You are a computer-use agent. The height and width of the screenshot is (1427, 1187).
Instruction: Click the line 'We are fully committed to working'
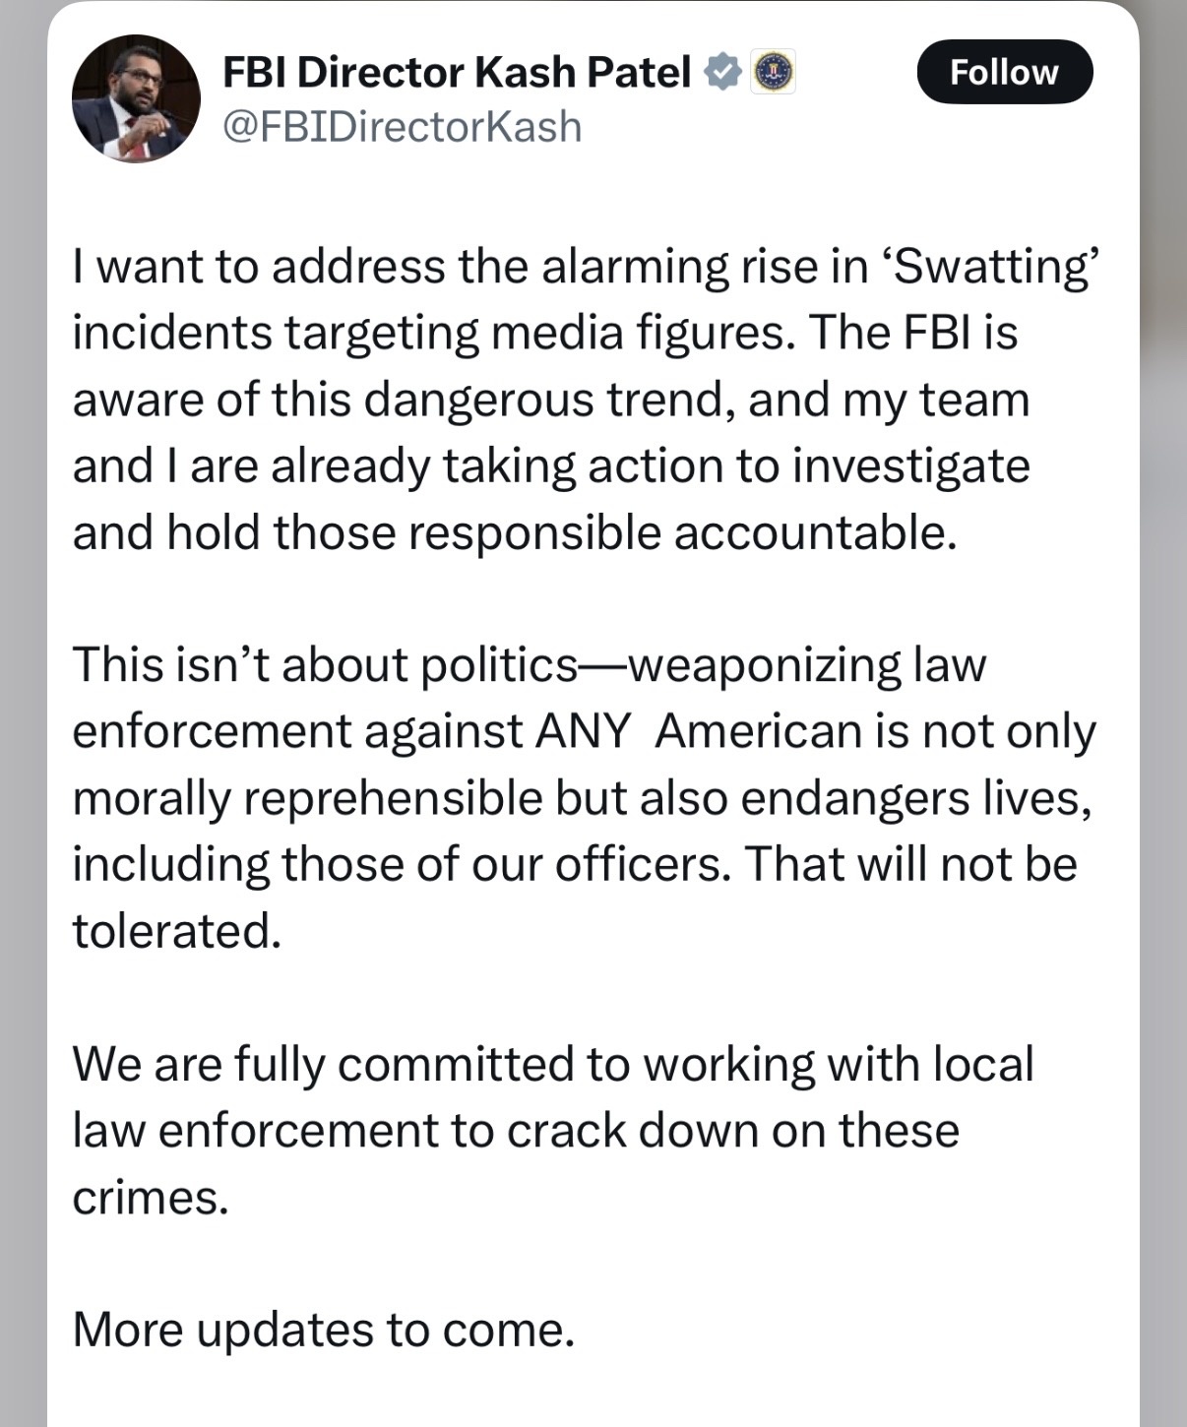[x=553, y=1065]
